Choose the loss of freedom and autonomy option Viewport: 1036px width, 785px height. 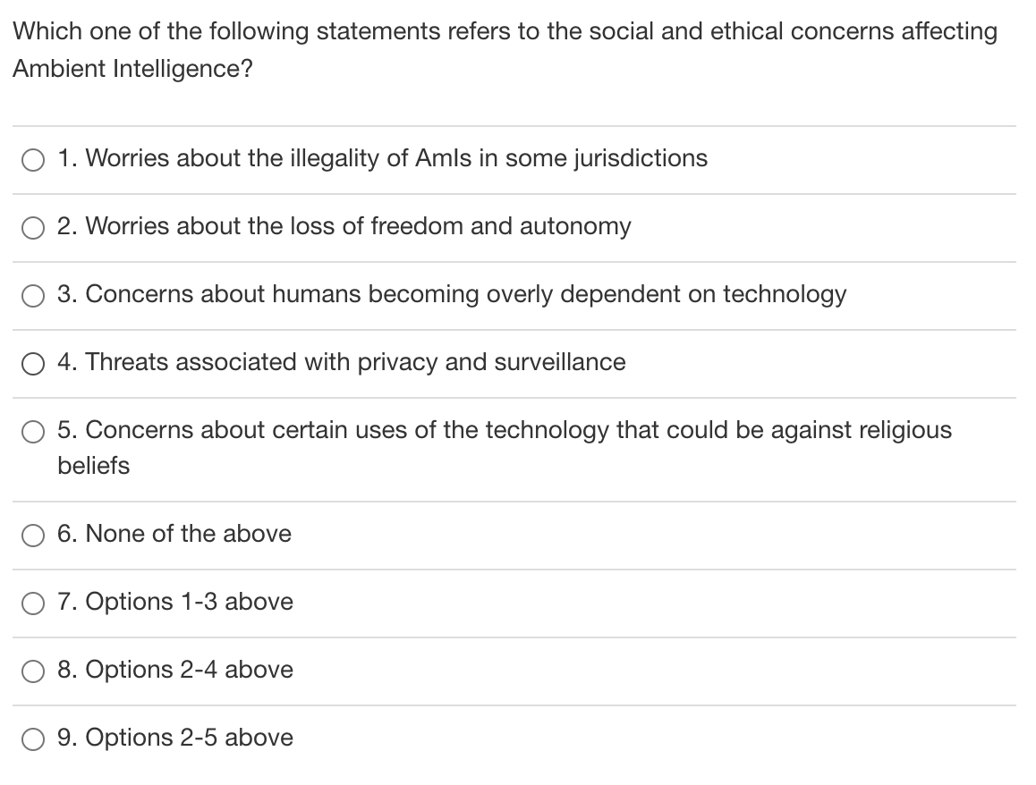33,228
